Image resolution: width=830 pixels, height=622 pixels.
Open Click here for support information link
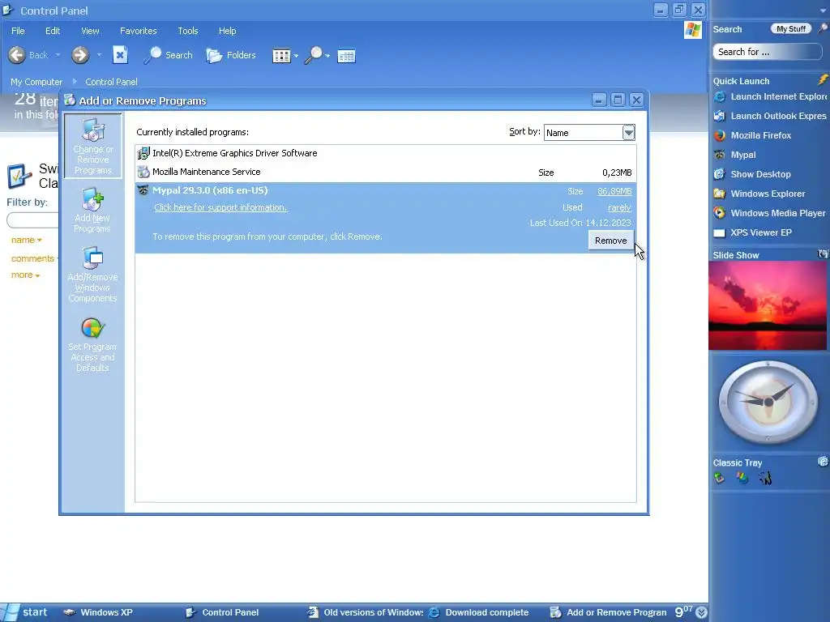[220, 207]
